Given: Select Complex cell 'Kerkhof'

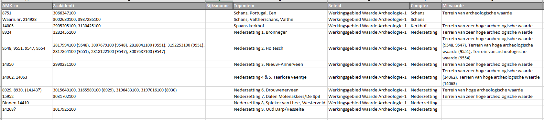Looking at the screenshot, I should pyautogui.click(x=426, y=26).
